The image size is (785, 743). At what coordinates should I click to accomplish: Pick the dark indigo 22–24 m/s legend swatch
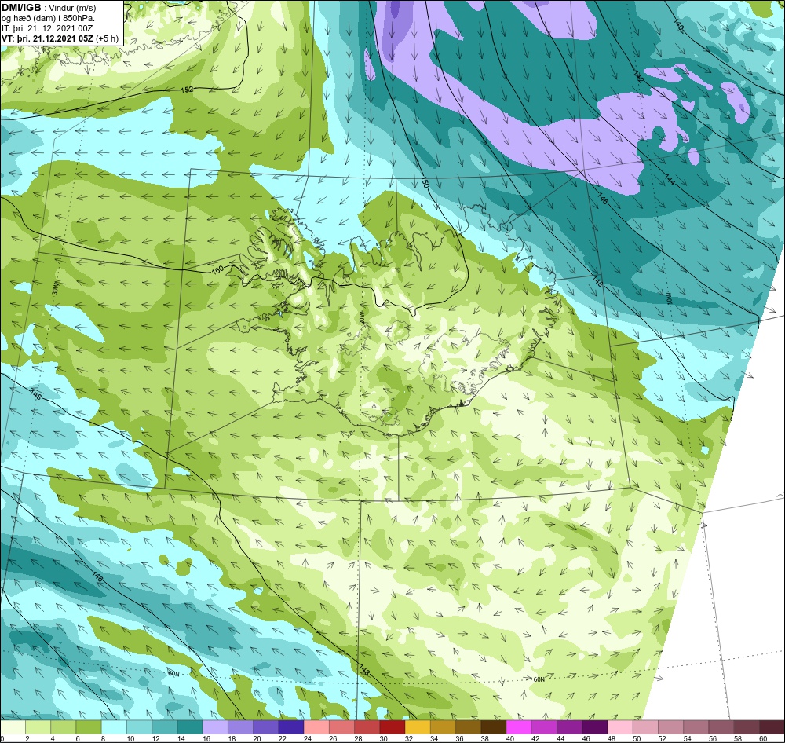291,727
